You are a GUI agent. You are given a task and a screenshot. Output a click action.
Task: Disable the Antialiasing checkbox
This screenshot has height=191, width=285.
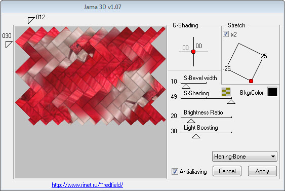175,171
